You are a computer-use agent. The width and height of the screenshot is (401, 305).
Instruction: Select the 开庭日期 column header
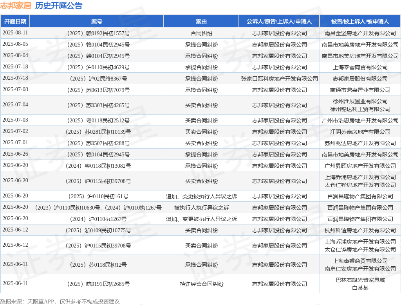point(15,22)
